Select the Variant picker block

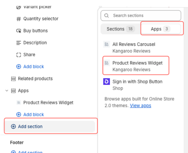[37, 7]
